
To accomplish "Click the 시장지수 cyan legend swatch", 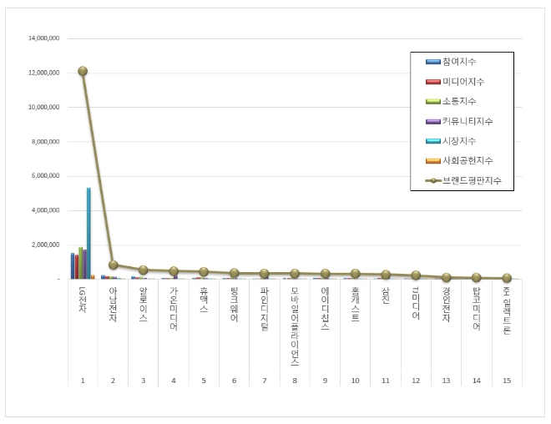I will 433,140.
